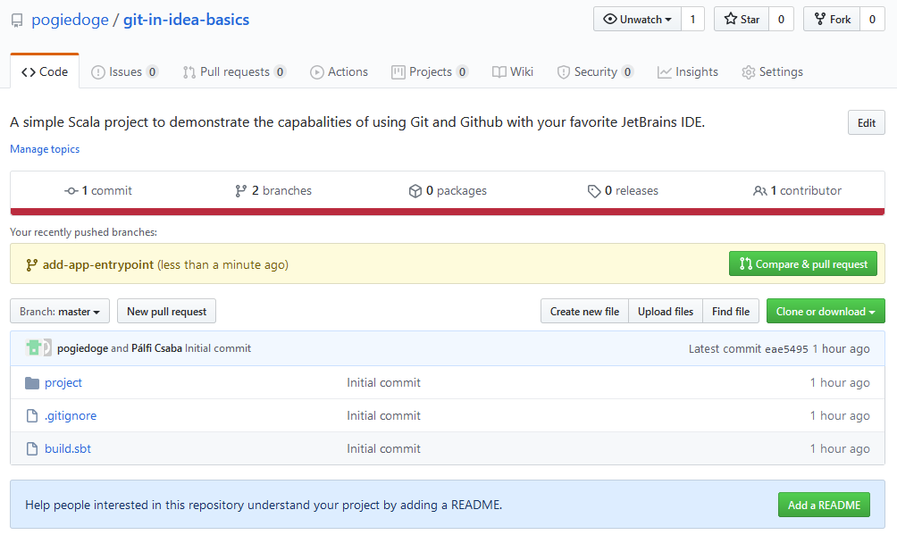
Task: Click the pogiedoge author name in commit row
Action: [x=82, y=348]
